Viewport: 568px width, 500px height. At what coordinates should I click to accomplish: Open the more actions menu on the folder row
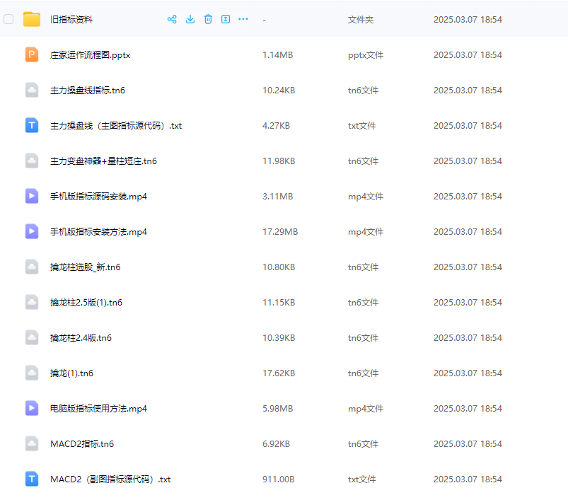coord(243,19)
